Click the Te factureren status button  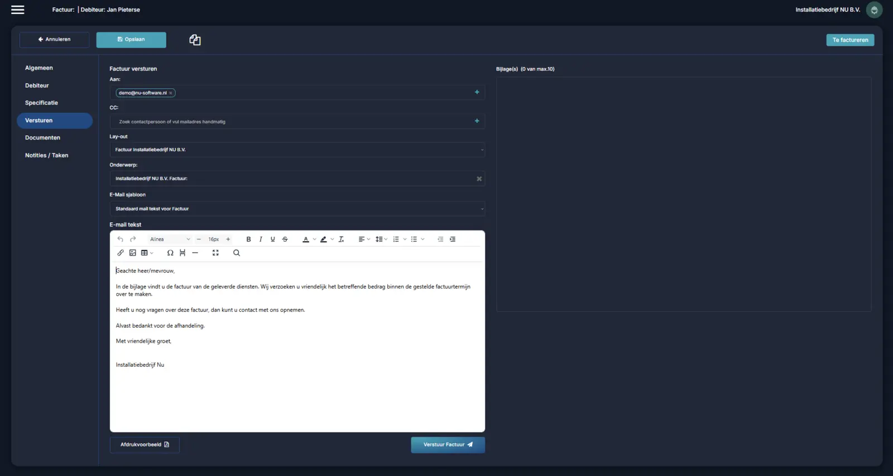[x=850, y=40]
